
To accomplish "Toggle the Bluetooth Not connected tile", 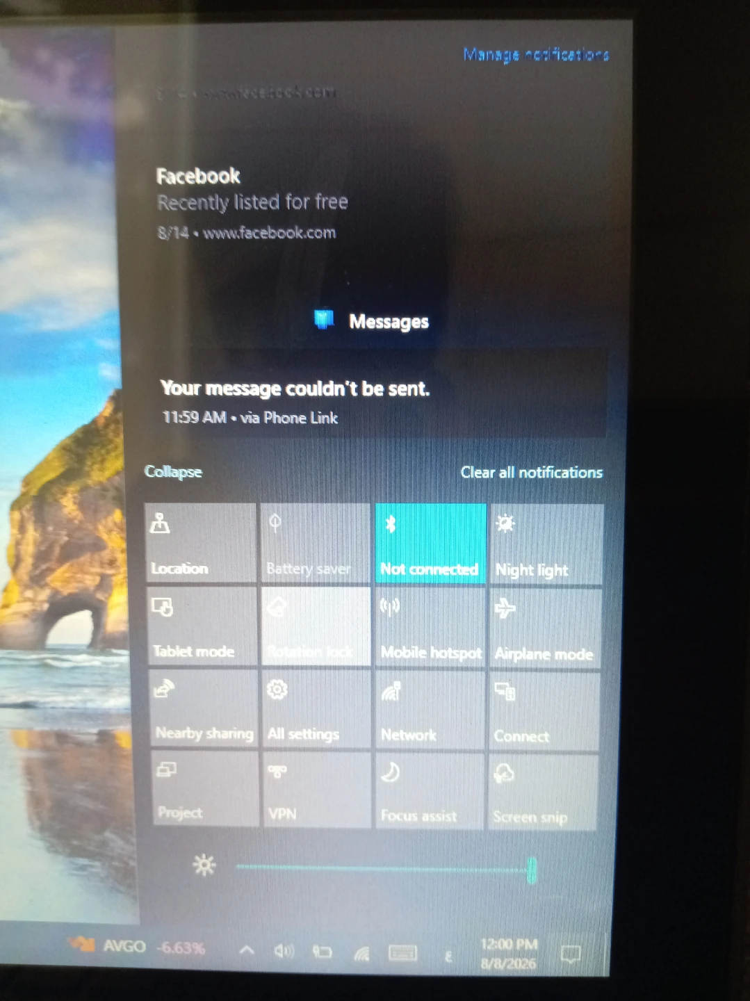I will (x=430, y=544).
